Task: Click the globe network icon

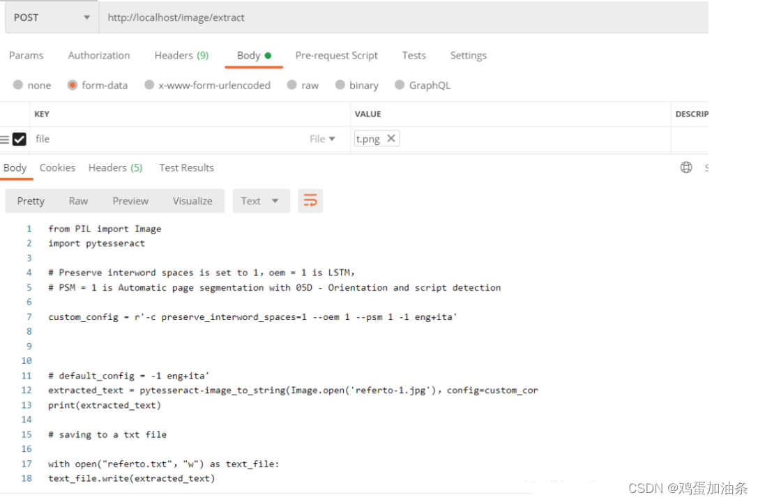Action: tap(686, 167)
